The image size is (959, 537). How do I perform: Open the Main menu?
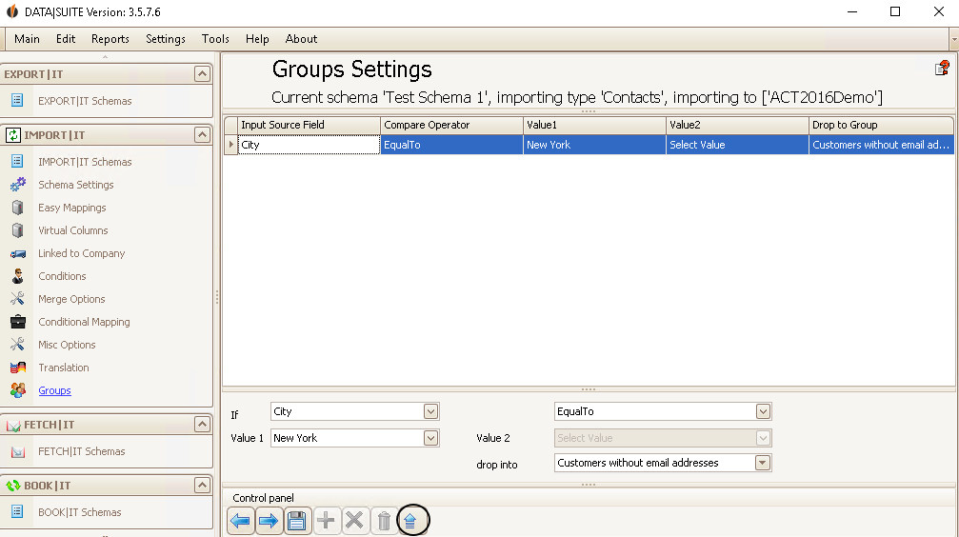[27, 38]
